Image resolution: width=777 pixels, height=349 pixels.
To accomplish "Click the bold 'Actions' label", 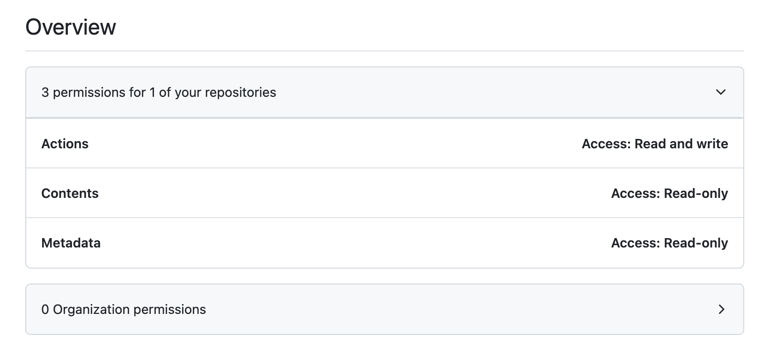I will (65, 144).
